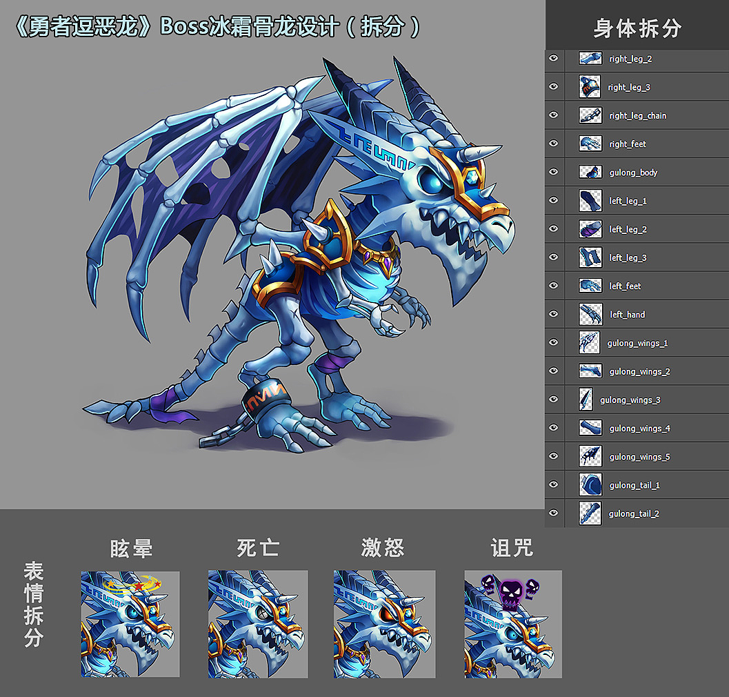
Task: Hide the gulong_tail_2 layer
Action: [553, 513]
